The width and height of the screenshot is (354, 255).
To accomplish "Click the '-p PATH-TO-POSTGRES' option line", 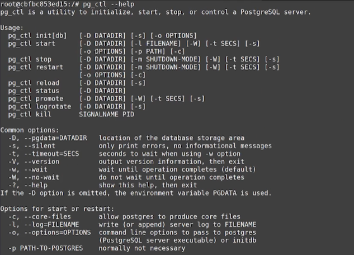I will click(97, 248).
